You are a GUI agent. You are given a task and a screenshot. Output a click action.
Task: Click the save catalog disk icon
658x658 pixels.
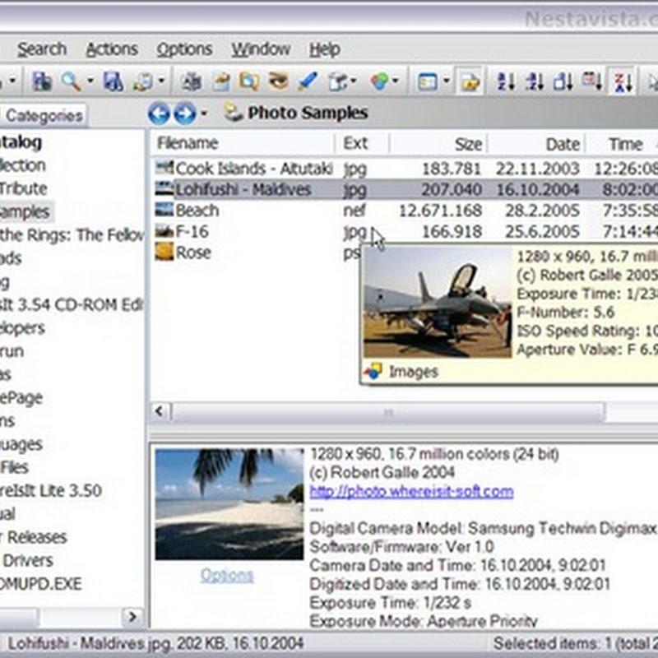click(x=113, y=81)
